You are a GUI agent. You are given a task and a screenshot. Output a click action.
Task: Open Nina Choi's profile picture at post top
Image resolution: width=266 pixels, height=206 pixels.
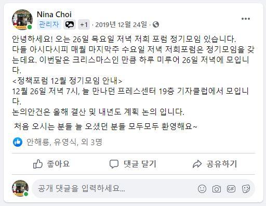tap(22, 20)
